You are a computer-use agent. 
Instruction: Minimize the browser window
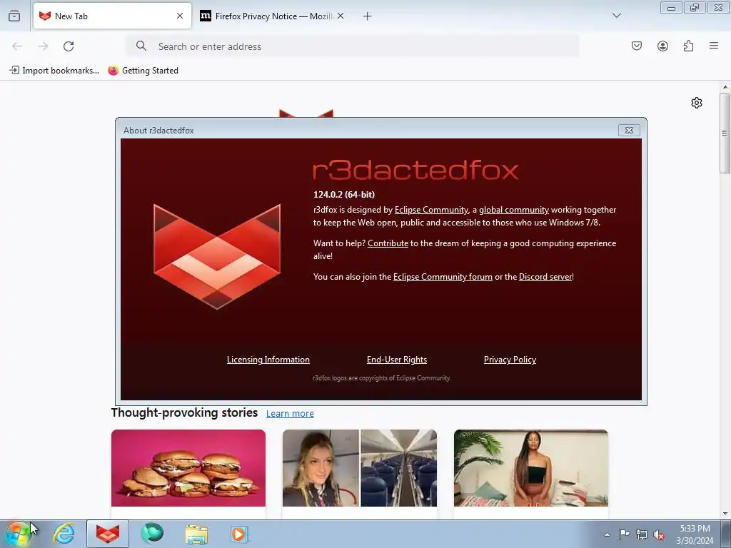pos(671,7)
